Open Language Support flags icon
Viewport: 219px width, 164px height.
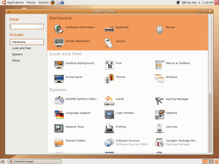click(x=59, y=114)
